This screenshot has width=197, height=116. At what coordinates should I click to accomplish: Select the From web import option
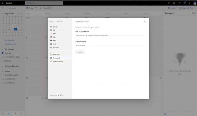(x=60, y=58)
